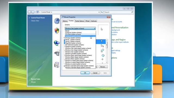Switch to the Pointers tab
Screen dimensions: 174x98
click(71, 21)
